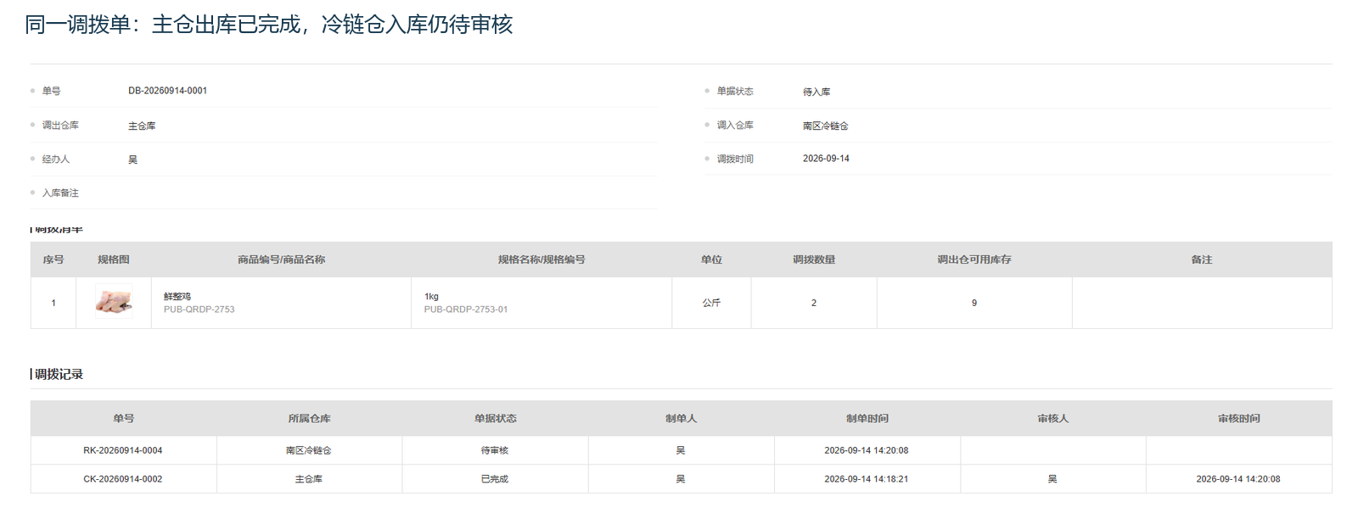The image size is (1358, 513).
Task: Click the 待入库 document status value
Action: (x=816, y=92)
